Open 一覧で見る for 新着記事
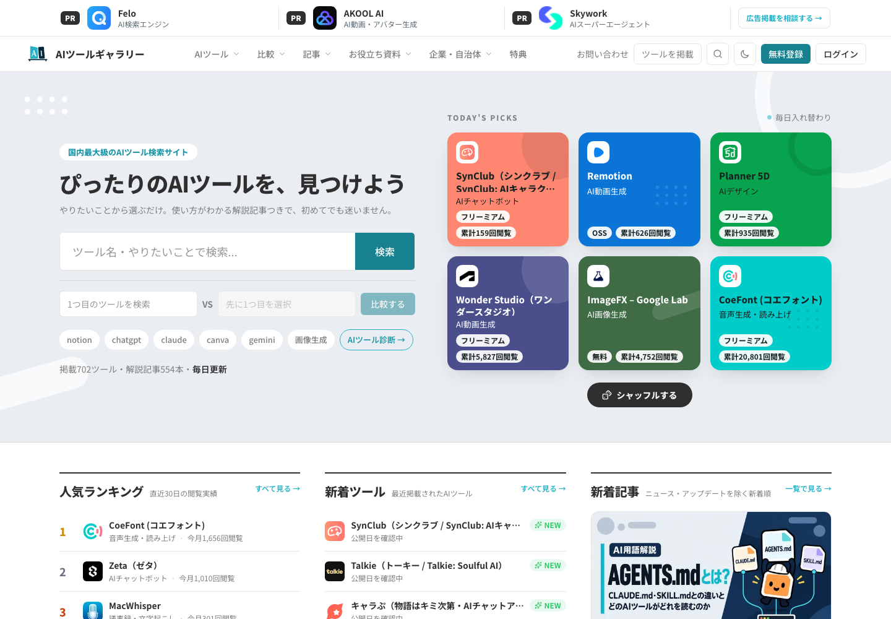 click(808, 488)
